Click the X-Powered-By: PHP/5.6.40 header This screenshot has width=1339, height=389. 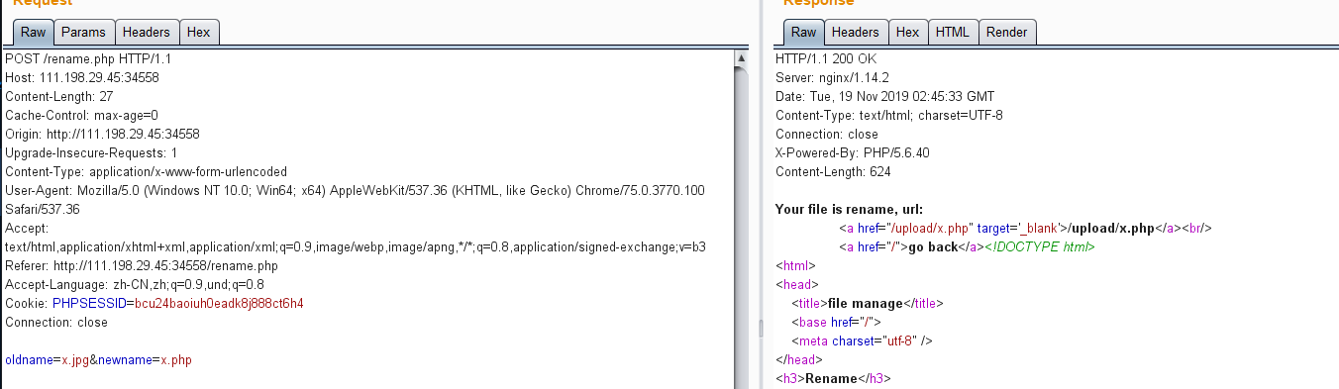click(853, 153)
